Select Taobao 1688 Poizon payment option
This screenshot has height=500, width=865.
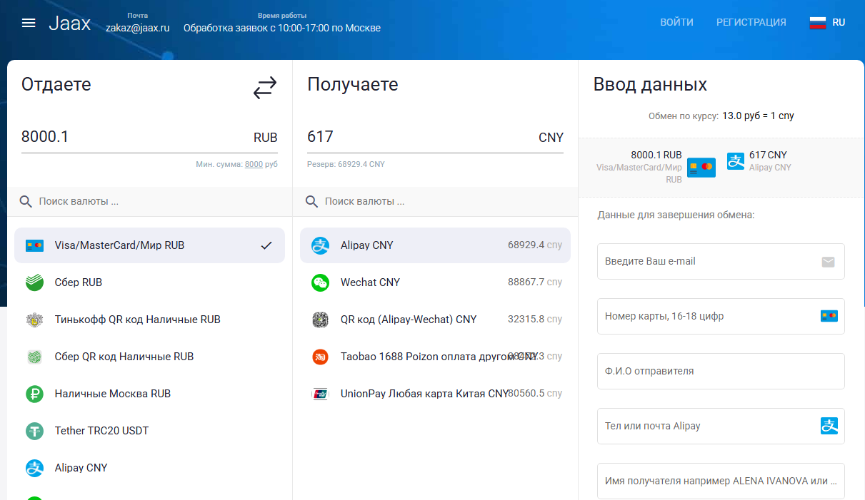[x=435, y=357]
